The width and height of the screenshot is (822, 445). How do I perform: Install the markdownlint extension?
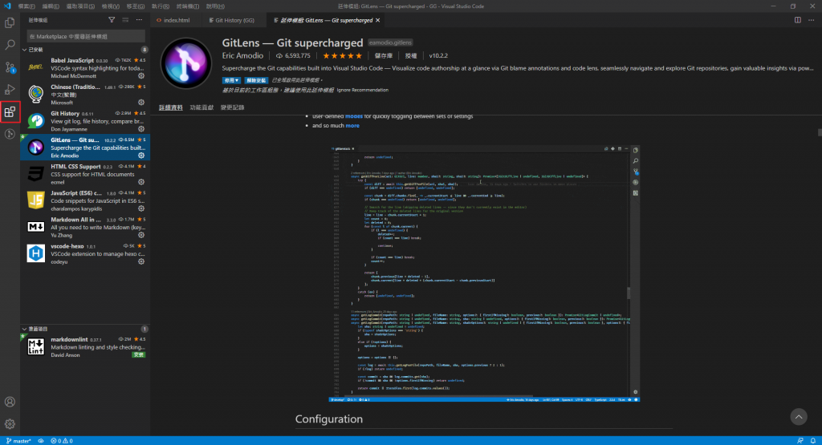138,355
